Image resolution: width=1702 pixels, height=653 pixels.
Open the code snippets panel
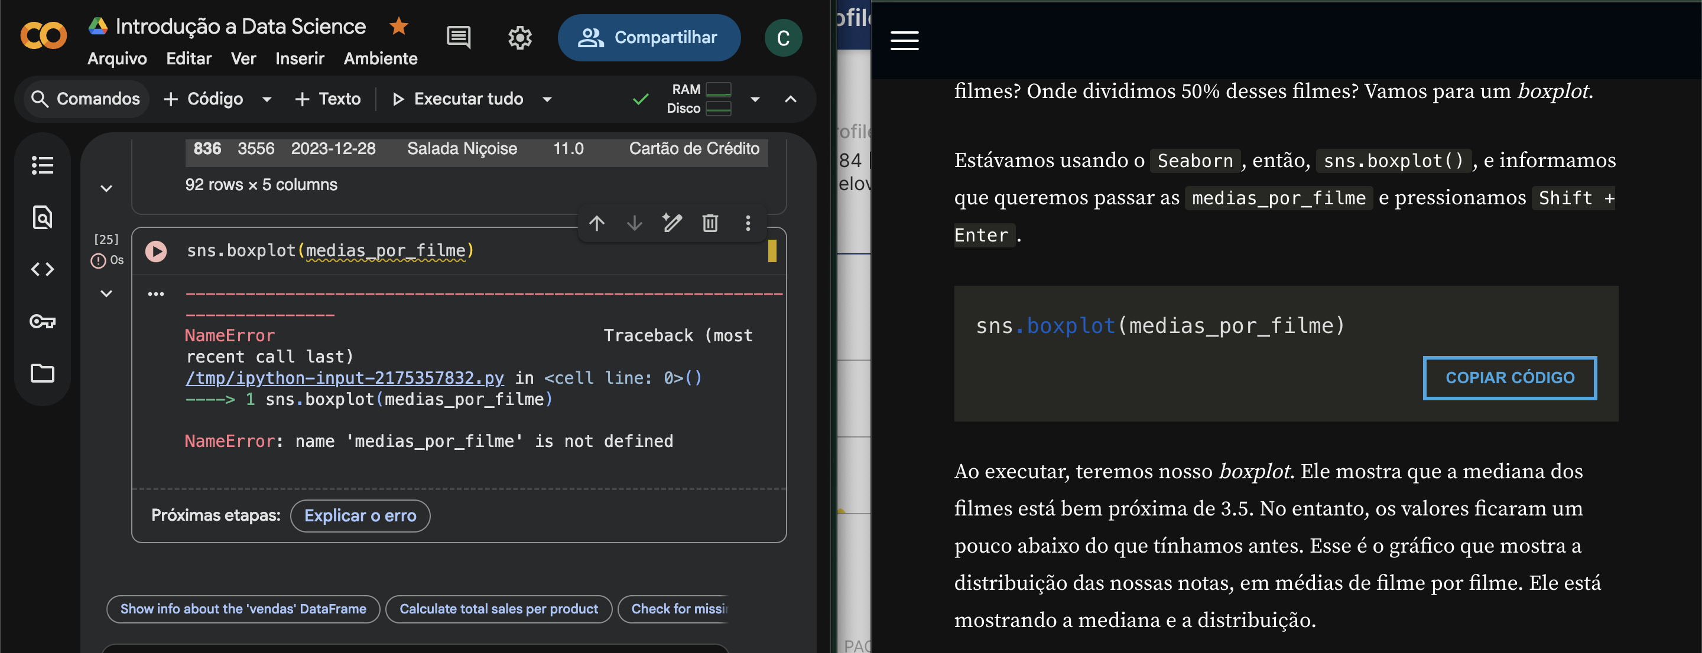point(43,269)
